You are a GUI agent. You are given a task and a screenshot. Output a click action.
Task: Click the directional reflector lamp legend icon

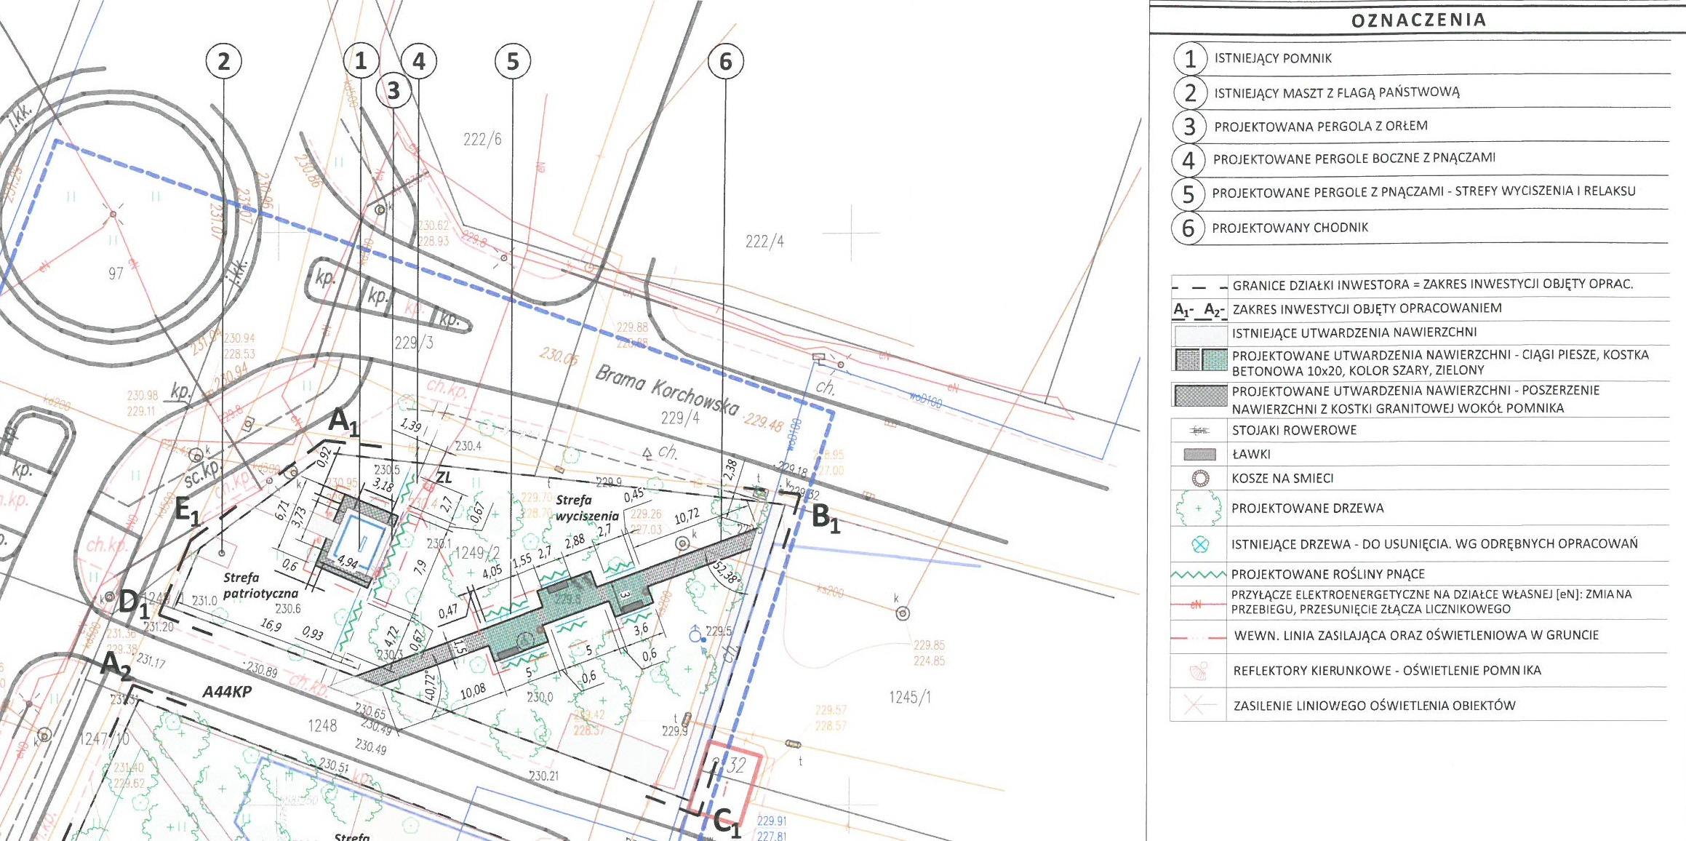[1199, 671]
